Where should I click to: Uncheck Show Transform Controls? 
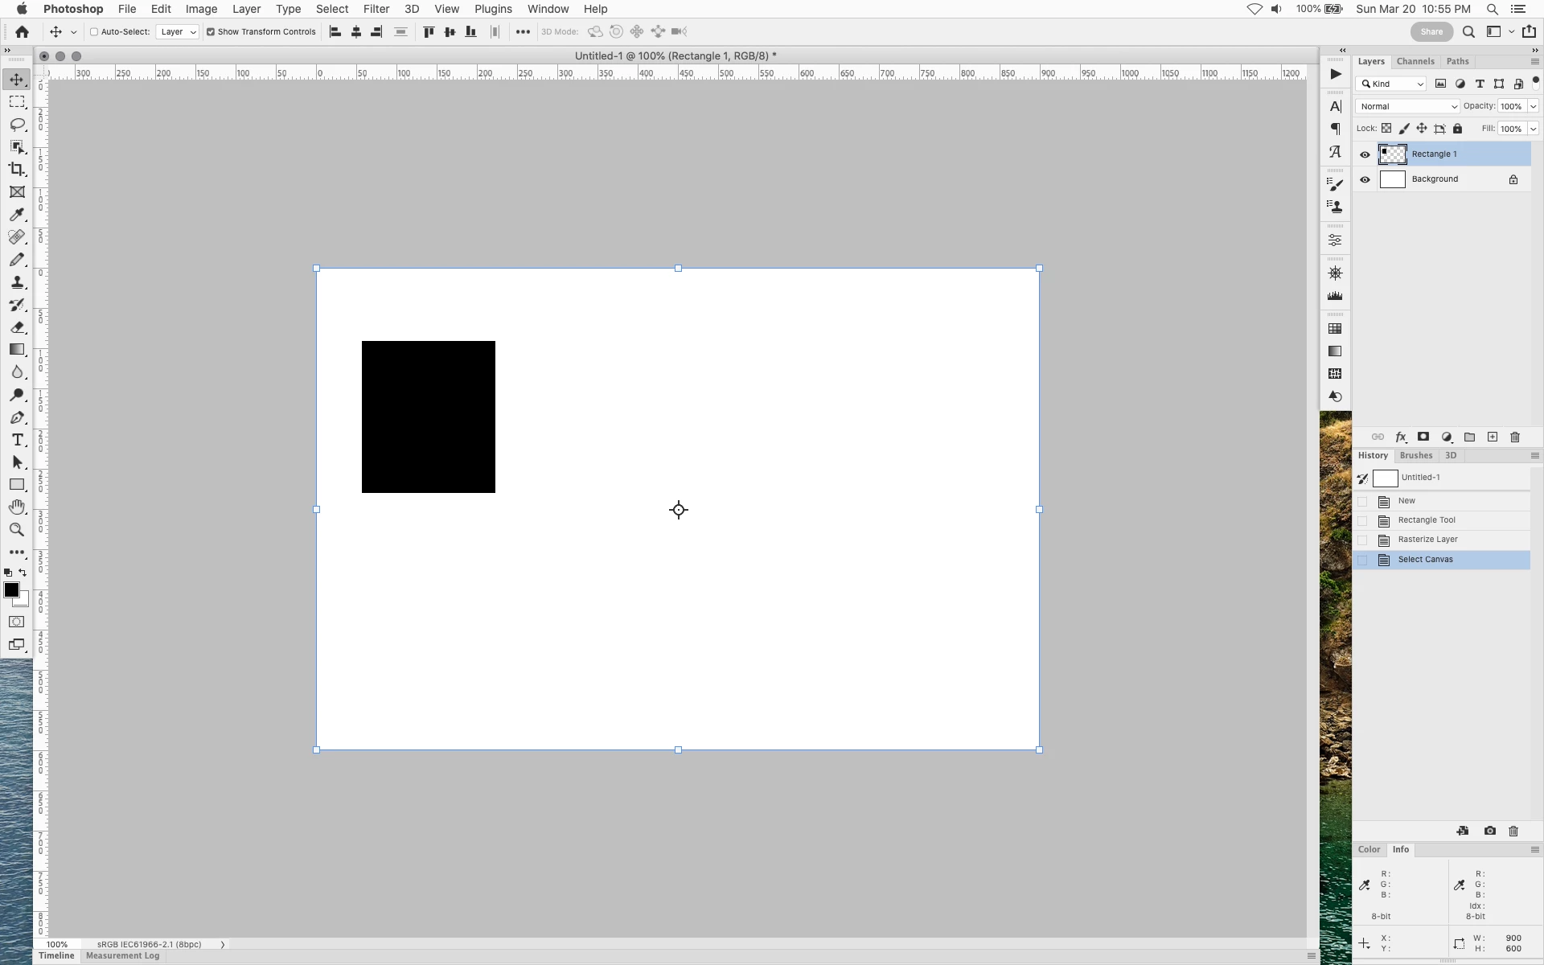(211, 32)
